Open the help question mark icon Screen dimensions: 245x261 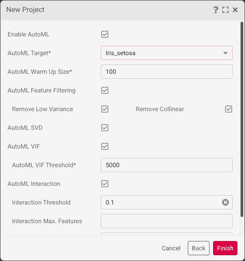tap(216, 10)
